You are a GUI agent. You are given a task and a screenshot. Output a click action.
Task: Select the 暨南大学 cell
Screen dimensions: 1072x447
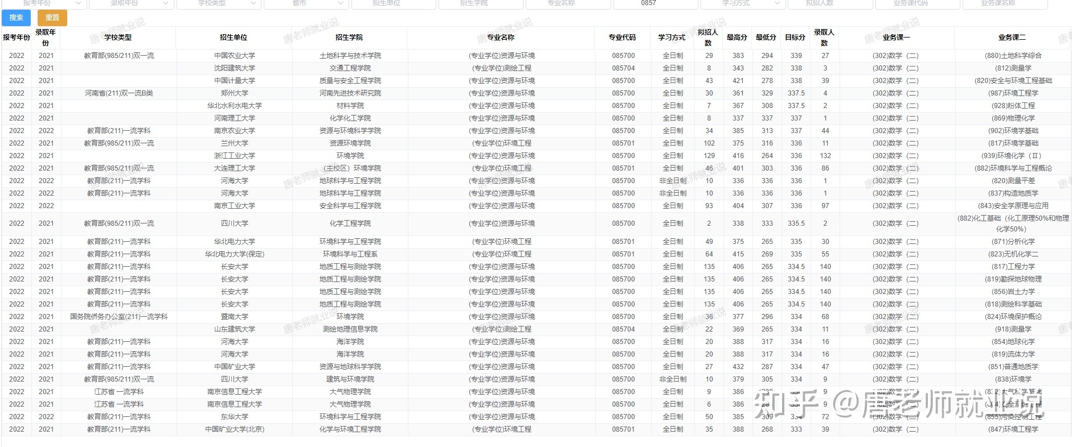pos(234,317)
